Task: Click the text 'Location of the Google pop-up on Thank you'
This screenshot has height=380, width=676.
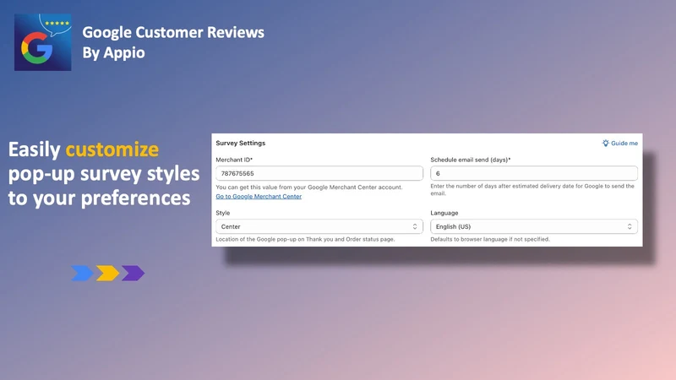Action: pyautogui.click(x=278, y=239)
